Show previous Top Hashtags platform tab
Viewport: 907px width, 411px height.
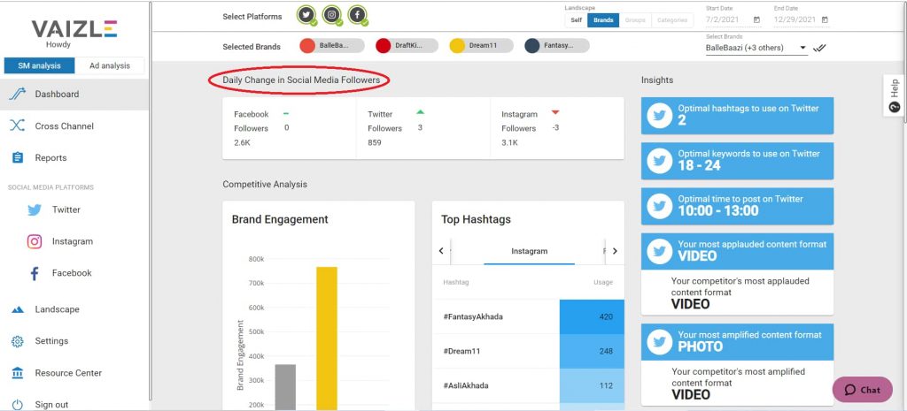[441, 251]
